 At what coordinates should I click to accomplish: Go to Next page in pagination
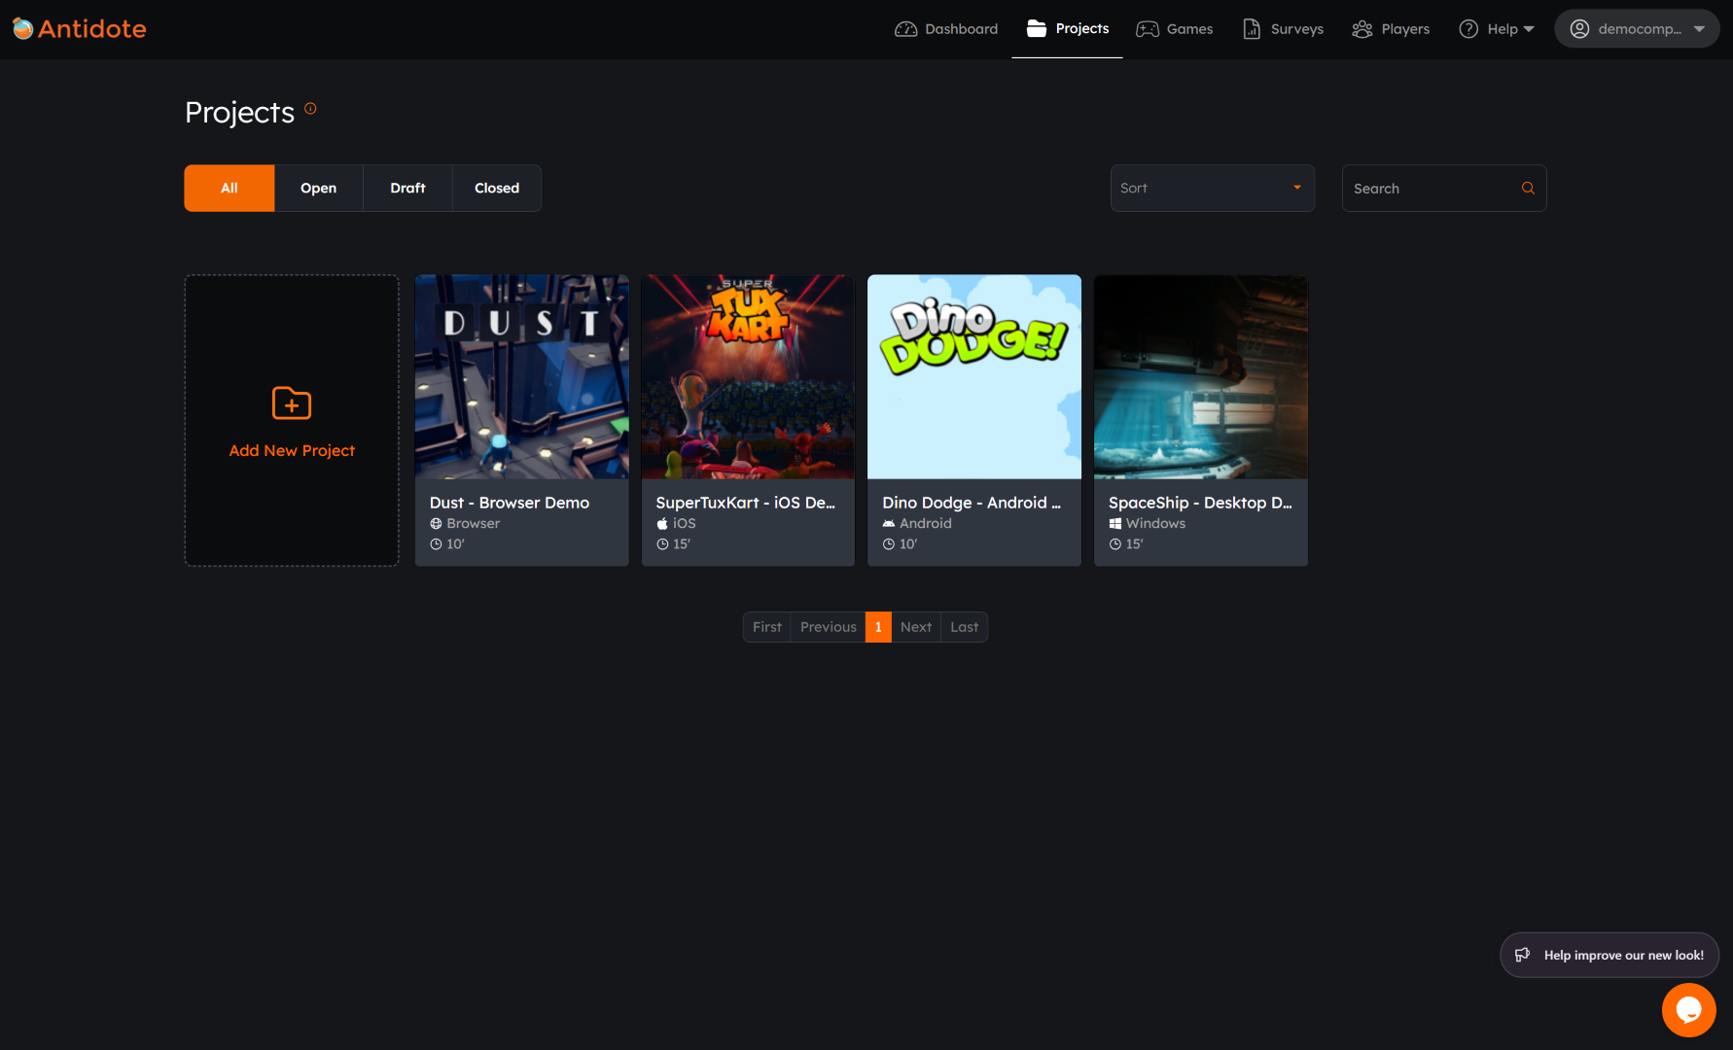coord(915,627)
